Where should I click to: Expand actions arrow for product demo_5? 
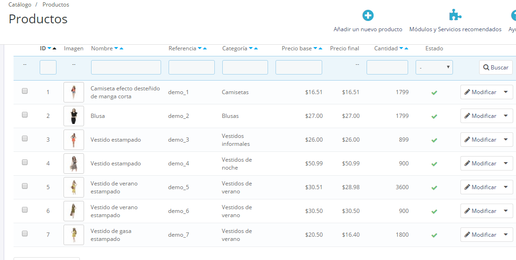(x=506, y=187)
